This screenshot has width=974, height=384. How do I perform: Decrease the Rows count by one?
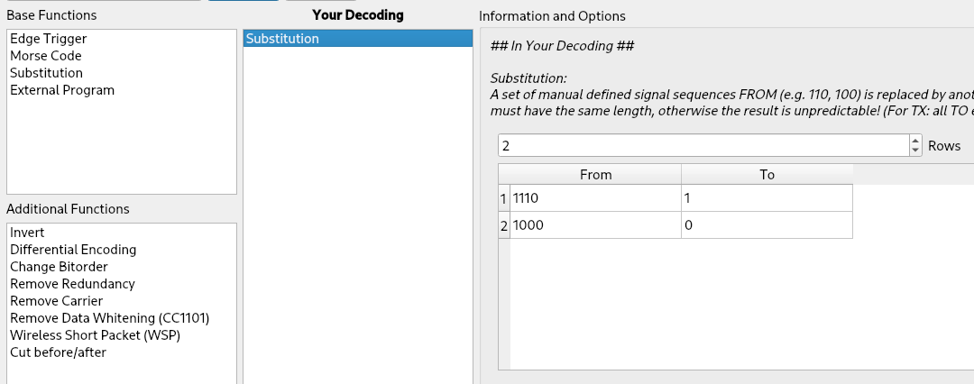pyautogui.click(x=916, y=151)
